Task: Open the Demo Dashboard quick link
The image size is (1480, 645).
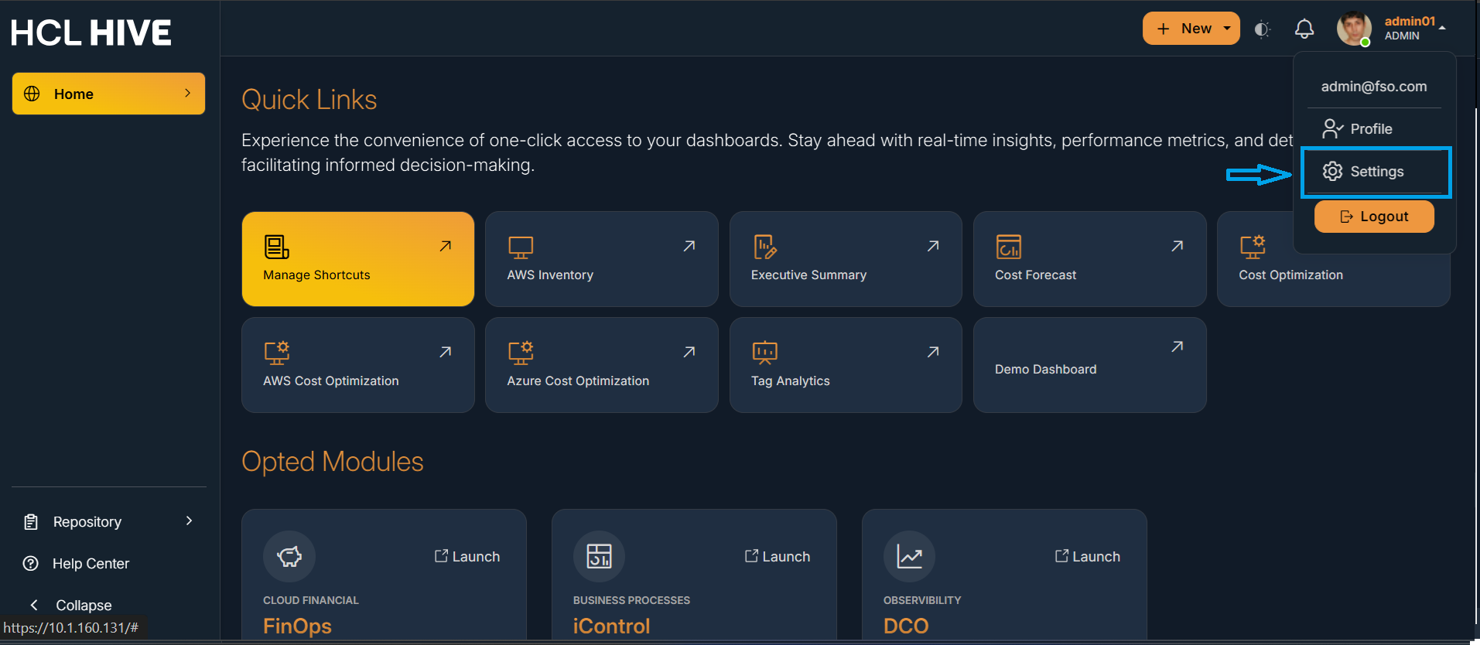Action: point(1089,365)
